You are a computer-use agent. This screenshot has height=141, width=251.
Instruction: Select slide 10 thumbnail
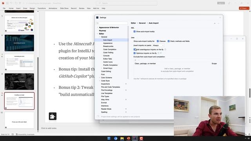[x=19, y=120]
